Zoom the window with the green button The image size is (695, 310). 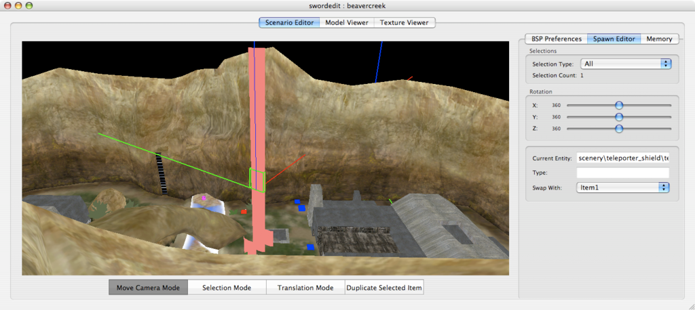pos(29,5)
